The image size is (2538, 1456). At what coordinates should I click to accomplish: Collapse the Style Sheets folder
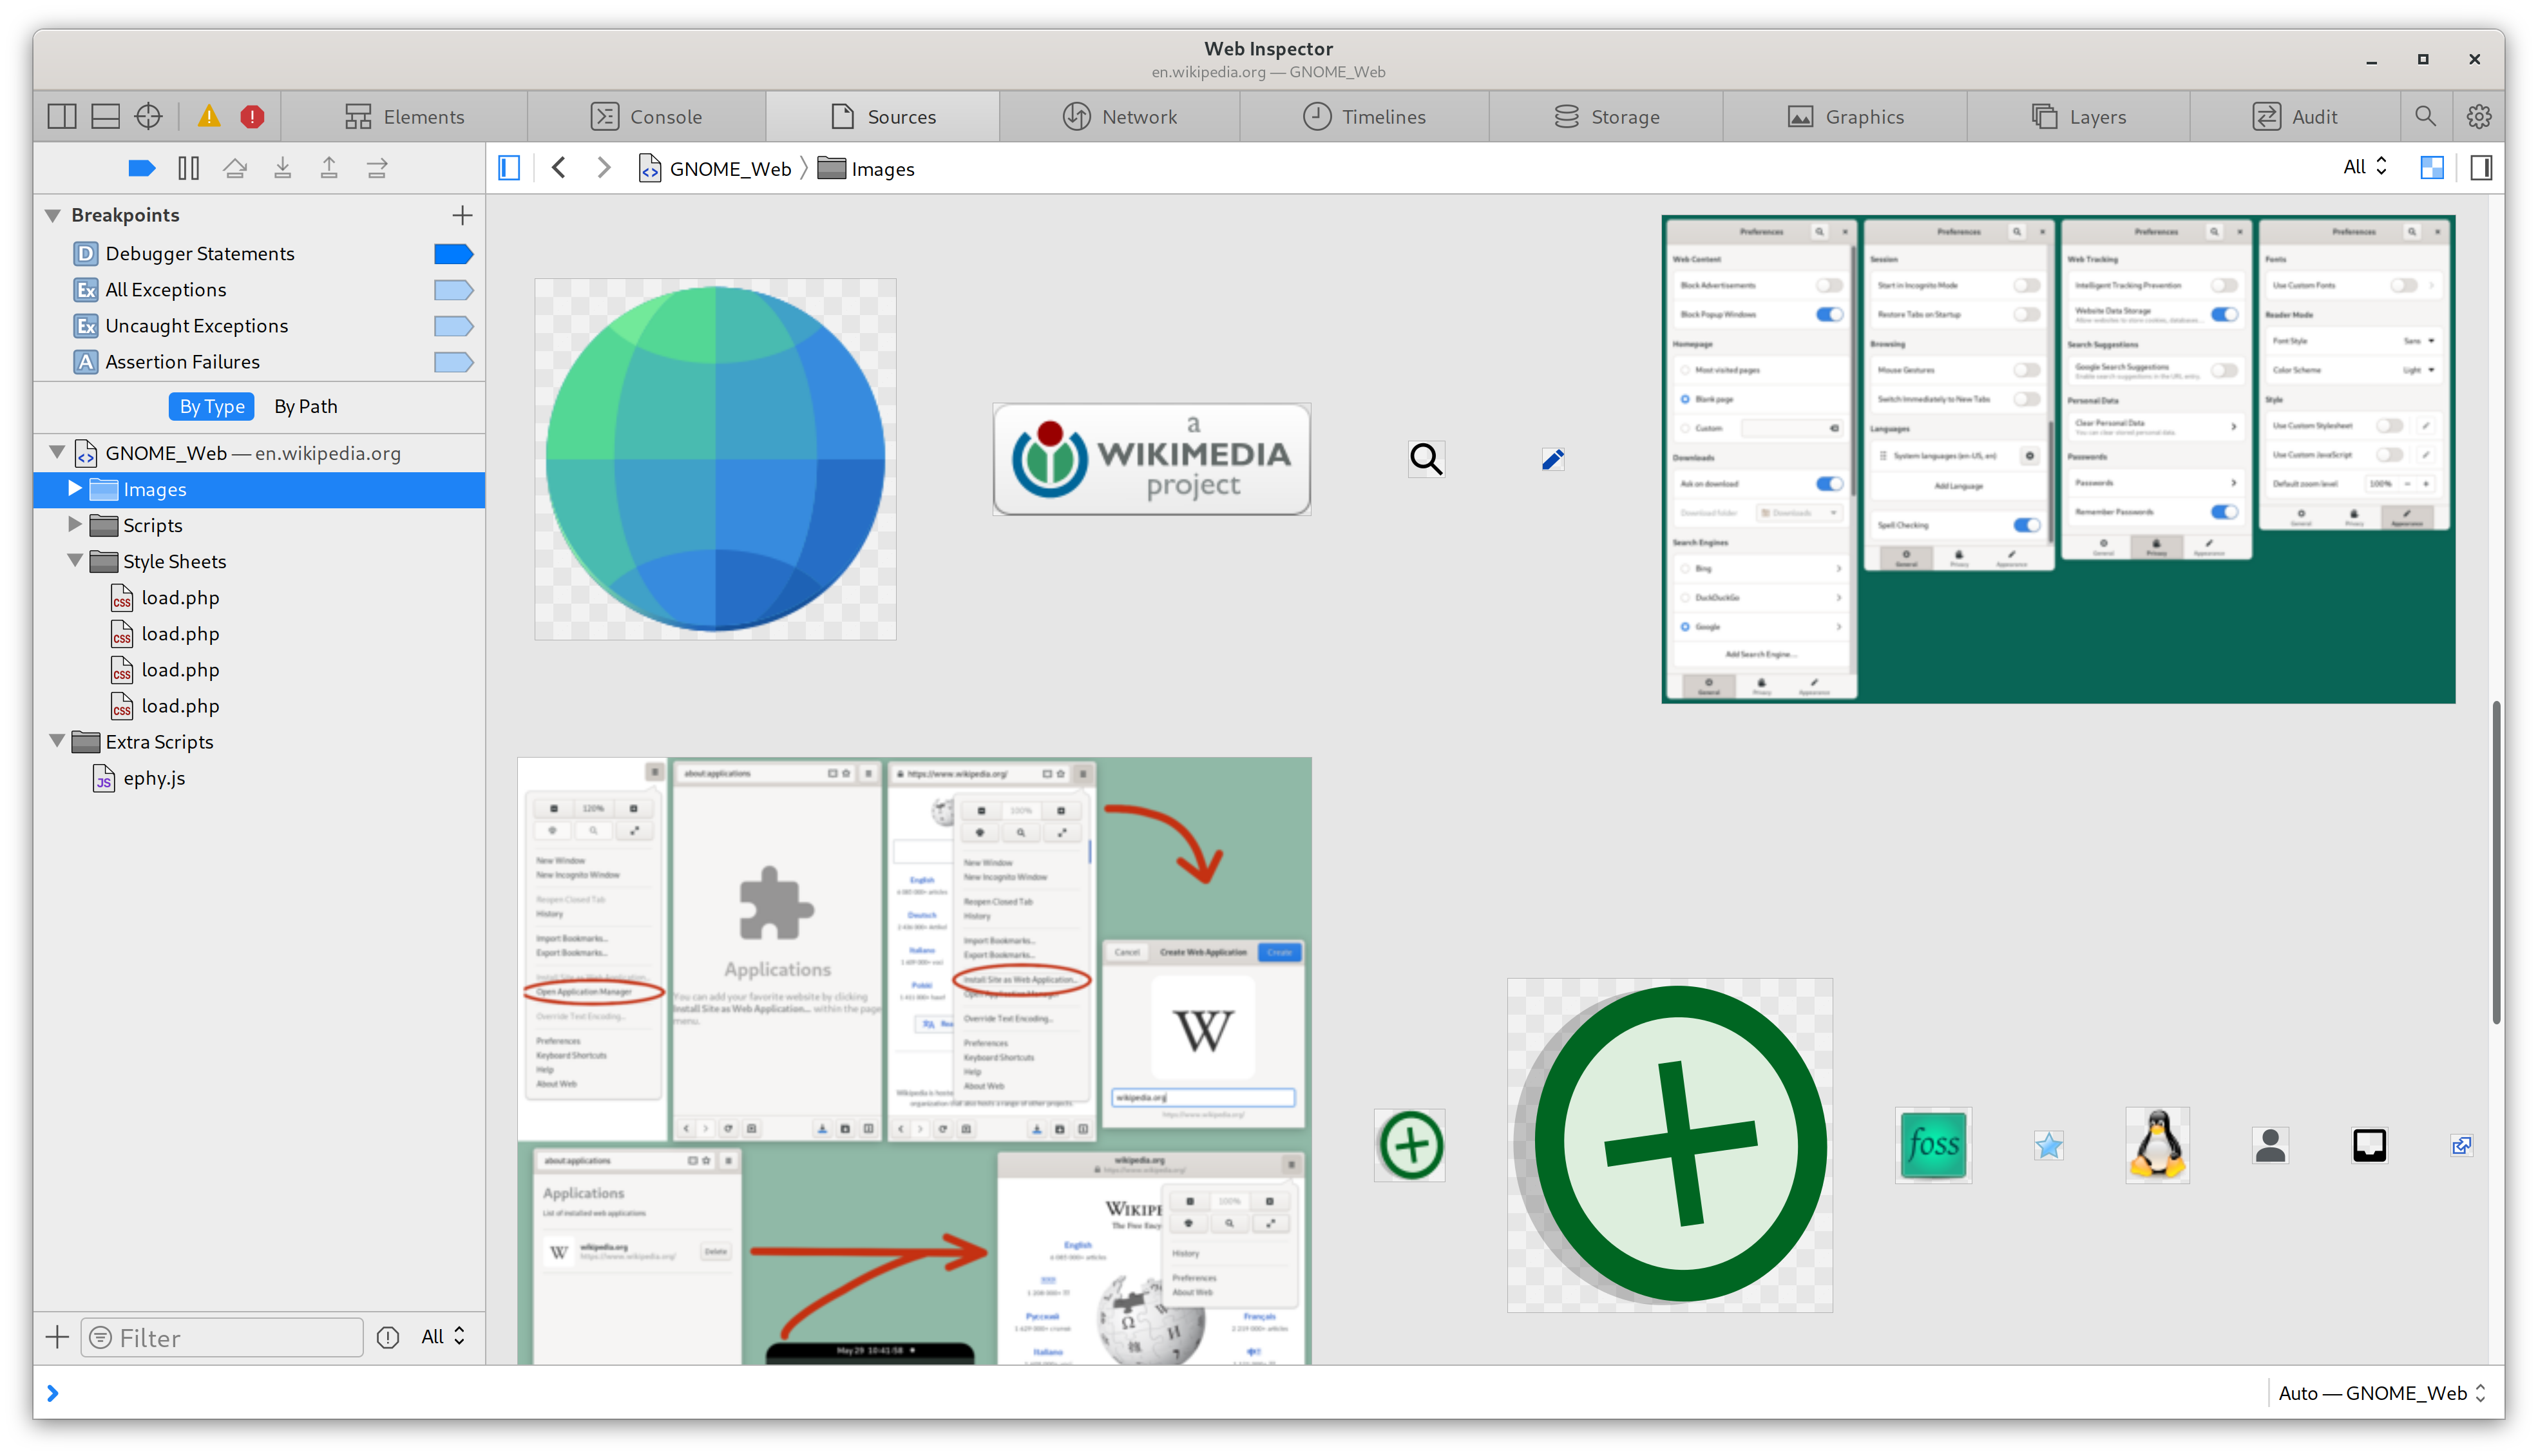coord(75,561)
